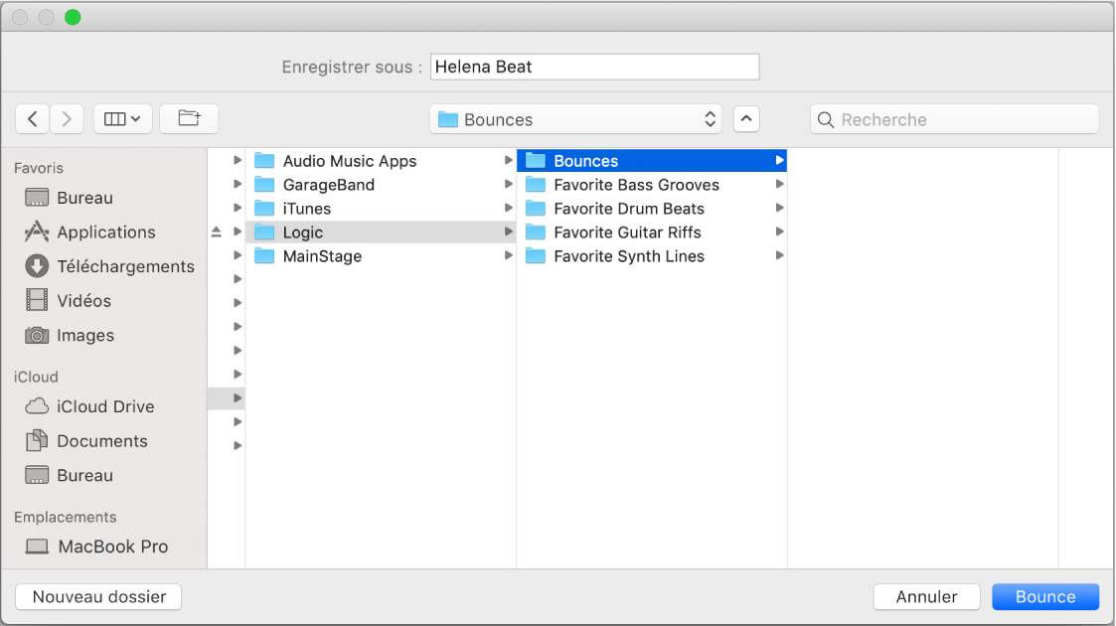This screenshot has width=1116, height=626.
Task: Select the MainStage folder
Action: pos(322,256)
